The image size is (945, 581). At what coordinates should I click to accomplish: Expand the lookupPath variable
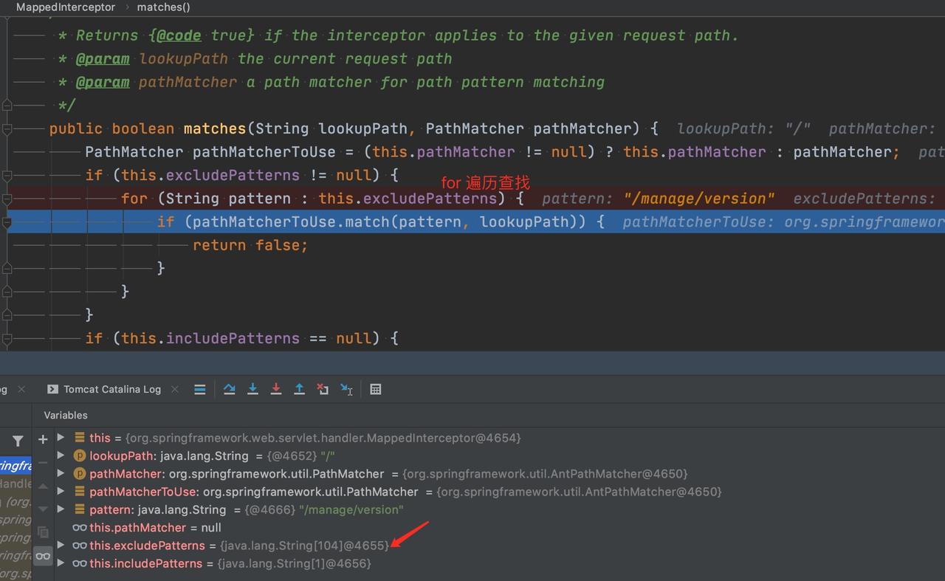61,455
